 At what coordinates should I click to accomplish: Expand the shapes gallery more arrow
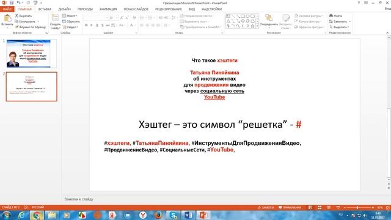coord(257,26)
